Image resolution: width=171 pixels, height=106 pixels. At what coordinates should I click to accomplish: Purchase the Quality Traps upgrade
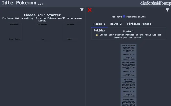pyautogui.click(x=129, y=69)
